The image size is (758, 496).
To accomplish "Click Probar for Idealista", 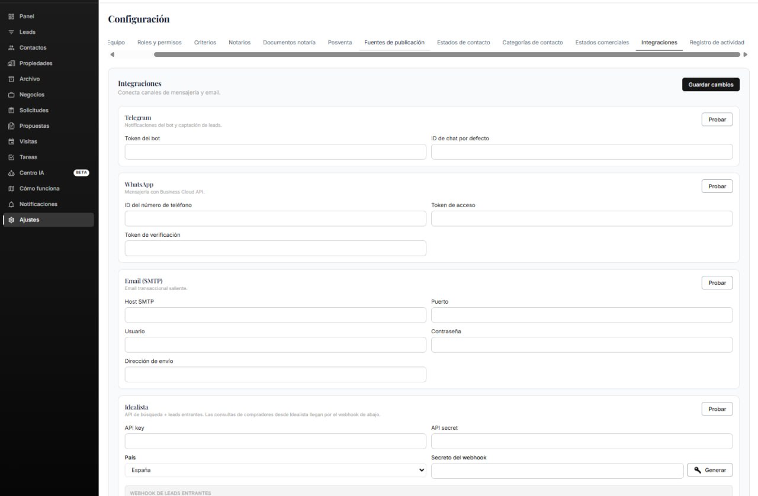I will [x=717, y=409].
